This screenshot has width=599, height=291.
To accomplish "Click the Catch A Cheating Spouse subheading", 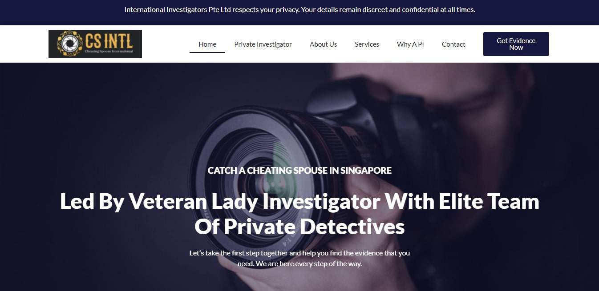I will pos(299,170).
